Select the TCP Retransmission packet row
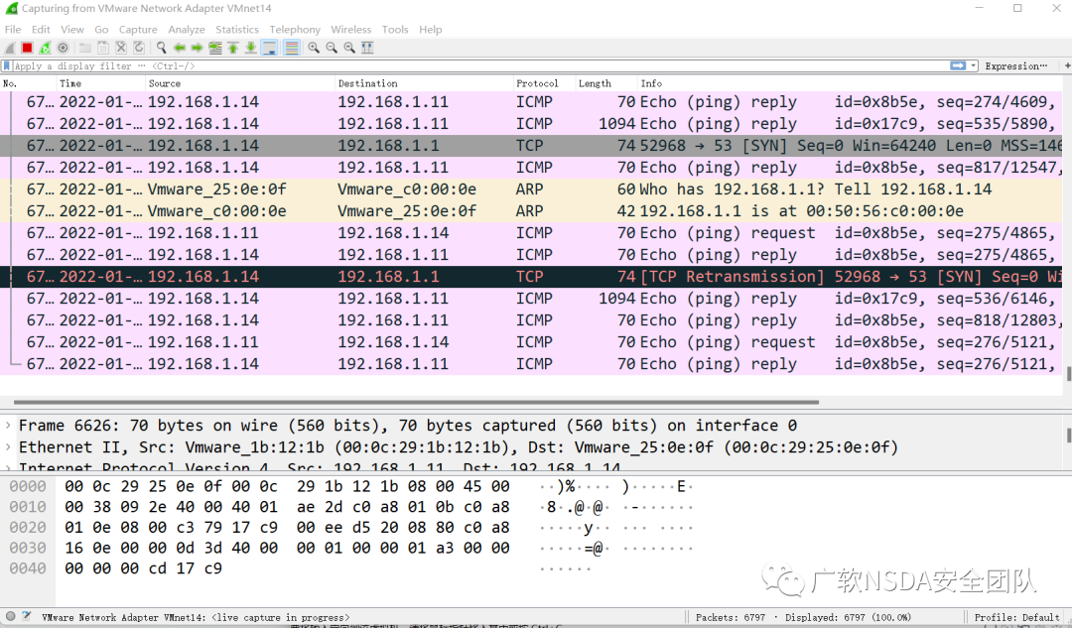 pos(531,277)
